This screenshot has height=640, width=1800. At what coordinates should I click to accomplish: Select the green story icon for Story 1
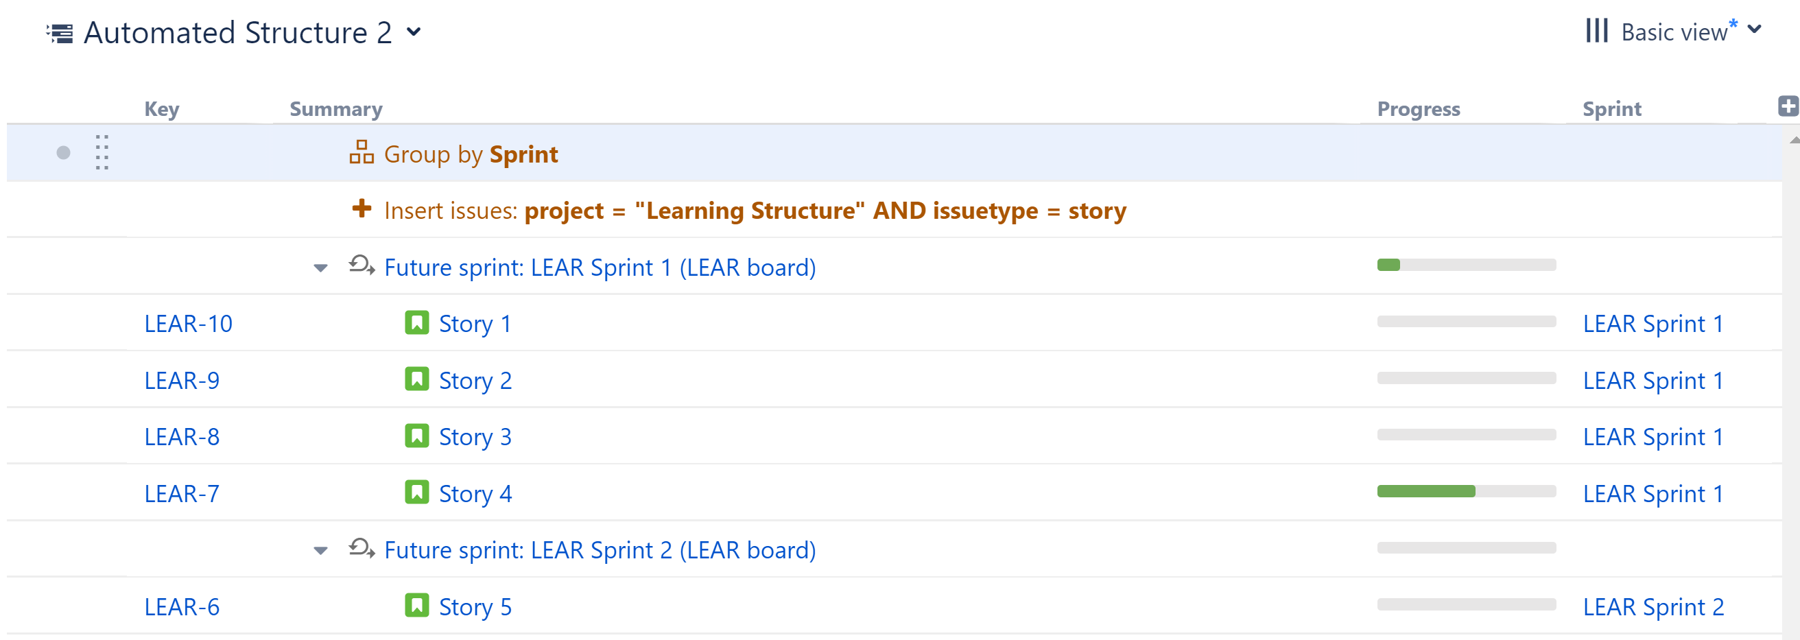(x=416, y=323)
